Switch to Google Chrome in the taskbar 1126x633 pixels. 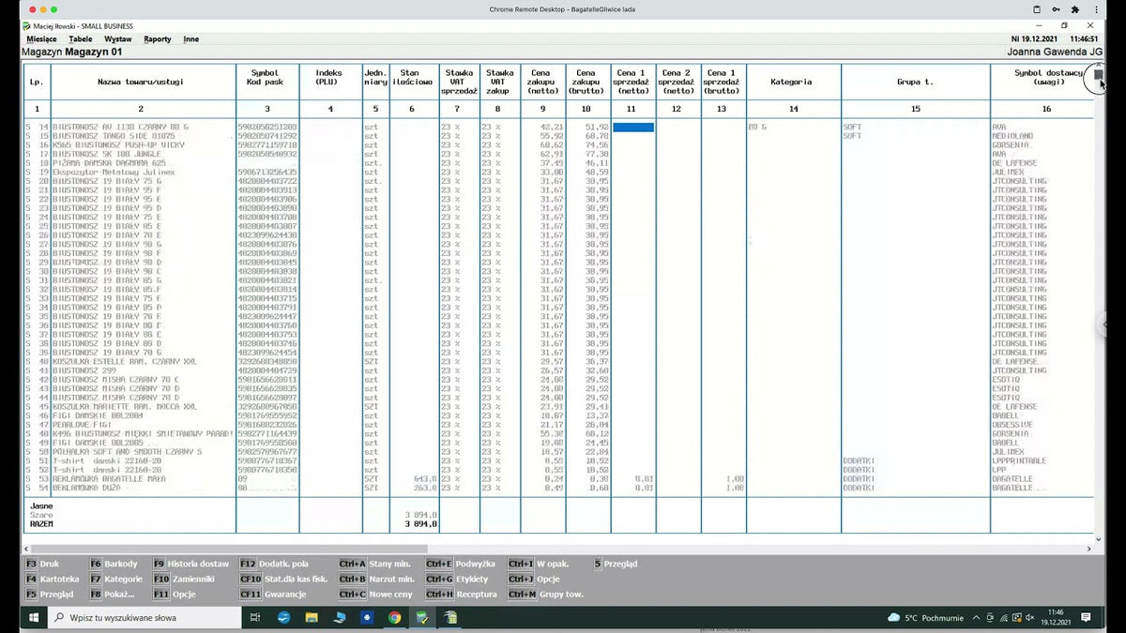[395, 618]
